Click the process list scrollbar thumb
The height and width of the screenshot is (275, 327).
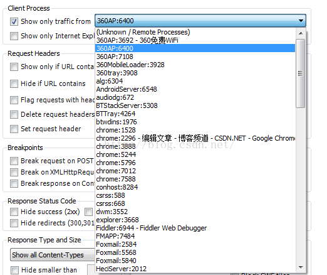pyautogui.click(x=301, y=73)
